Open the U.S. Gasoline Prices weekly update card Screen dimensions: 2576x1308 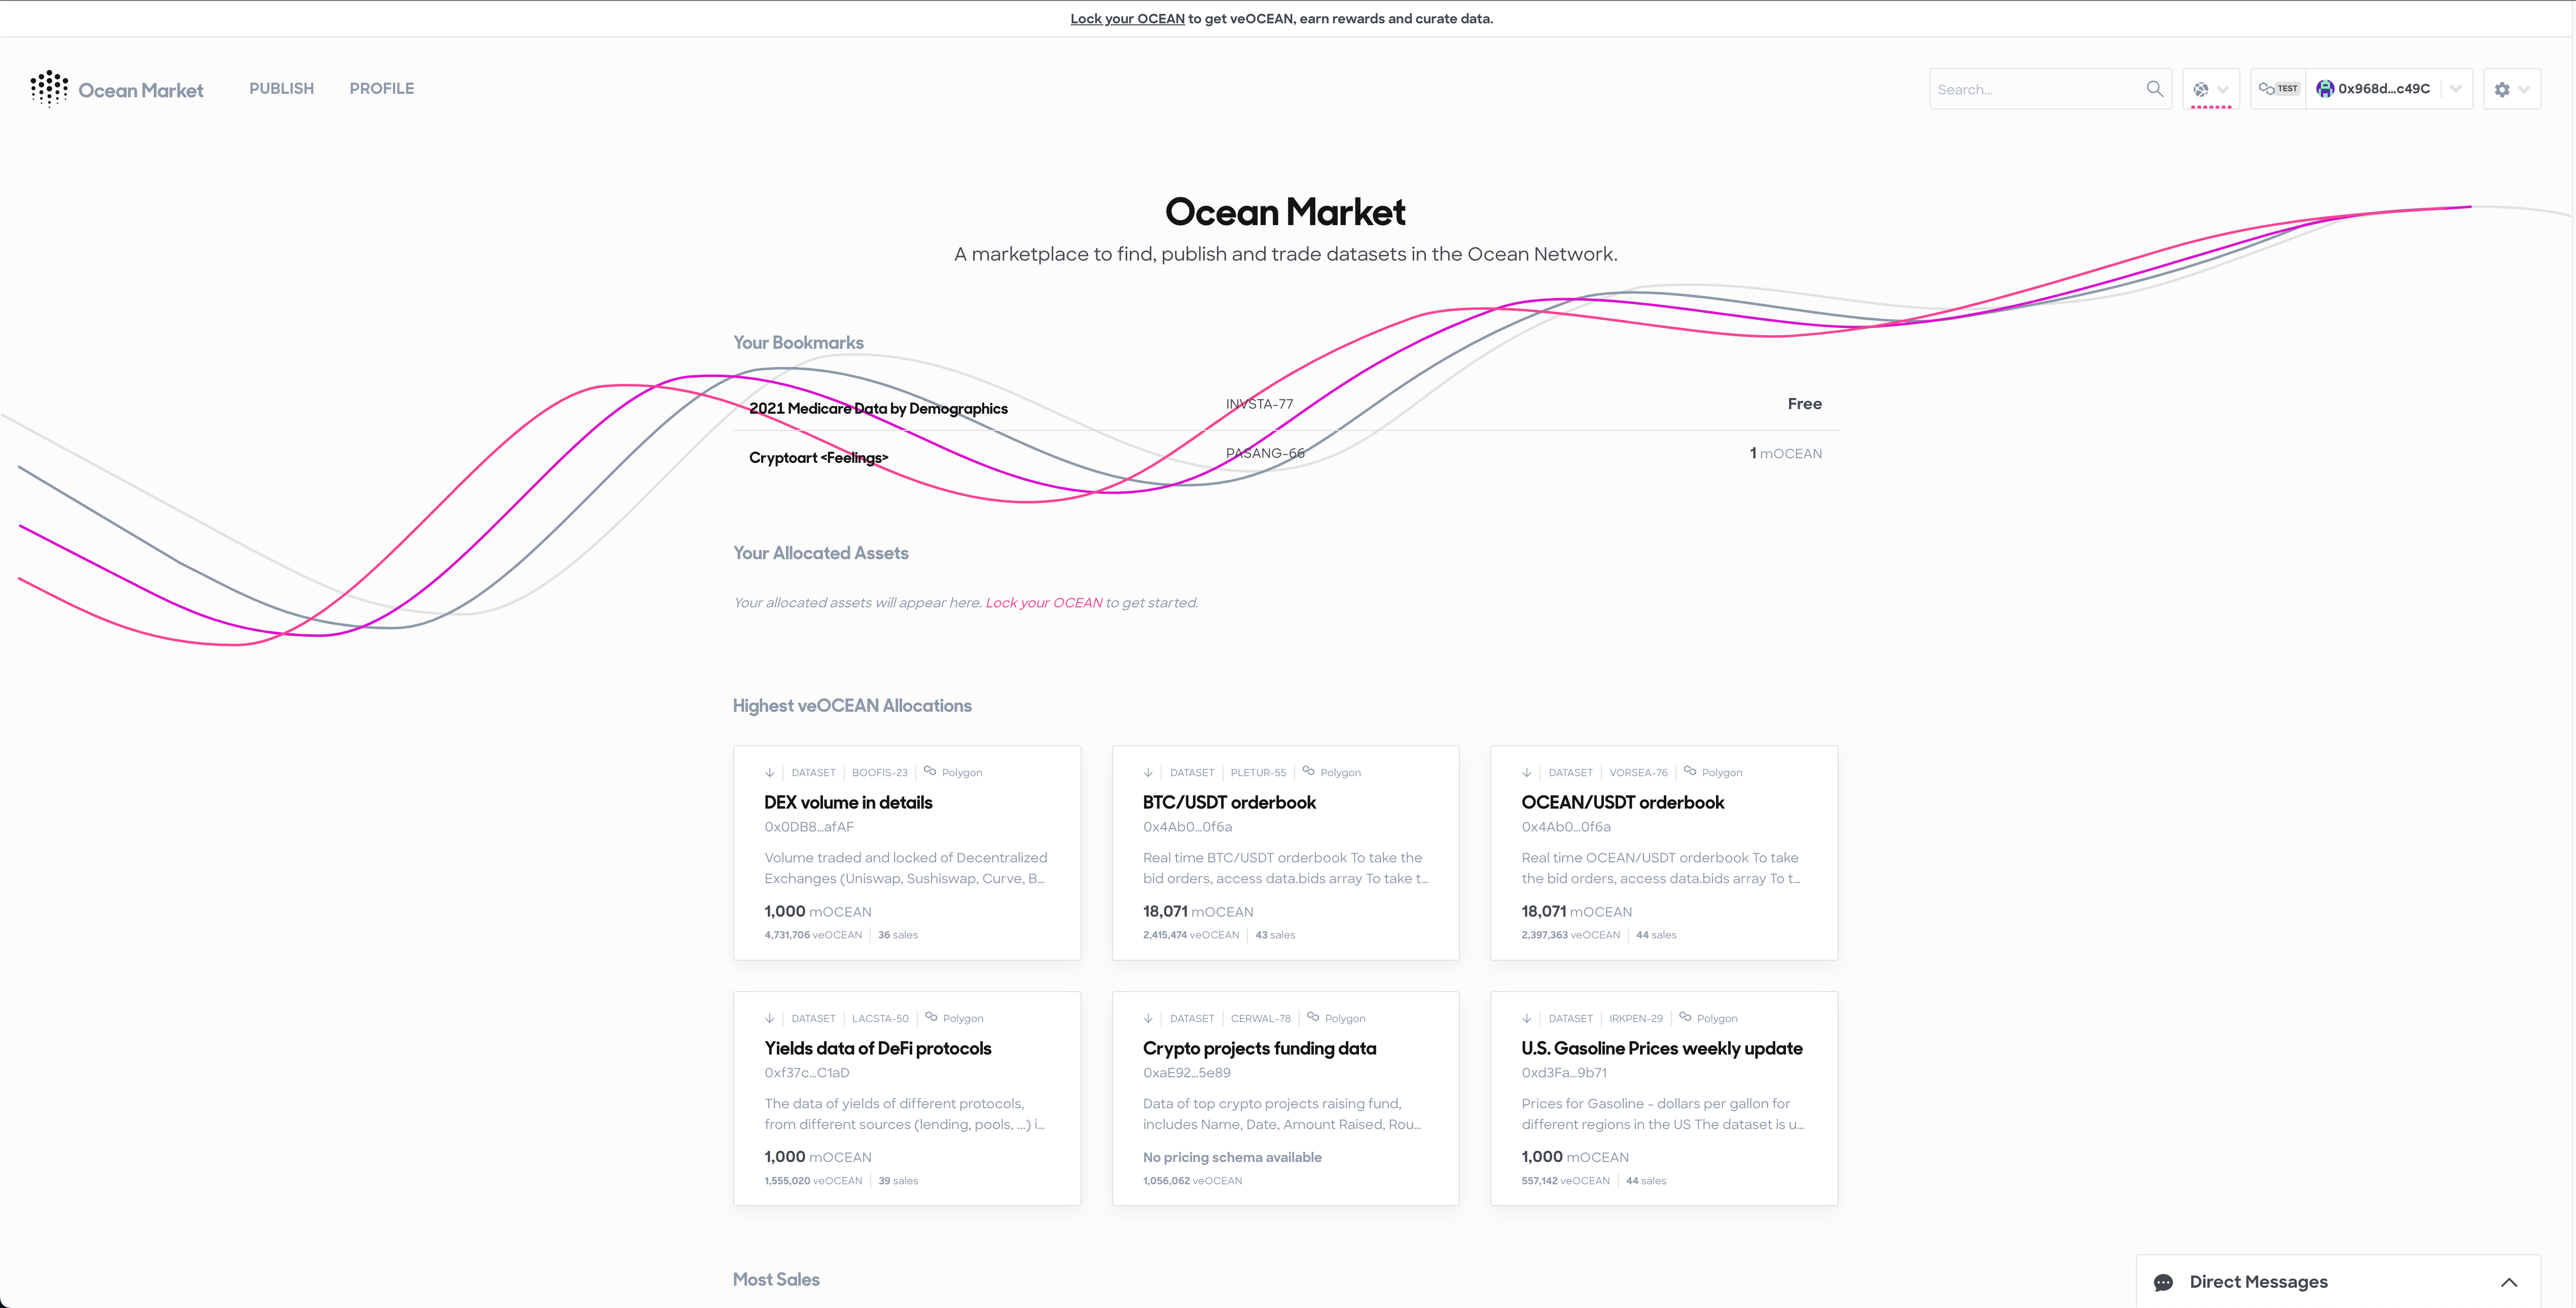pos(1663,1098)
